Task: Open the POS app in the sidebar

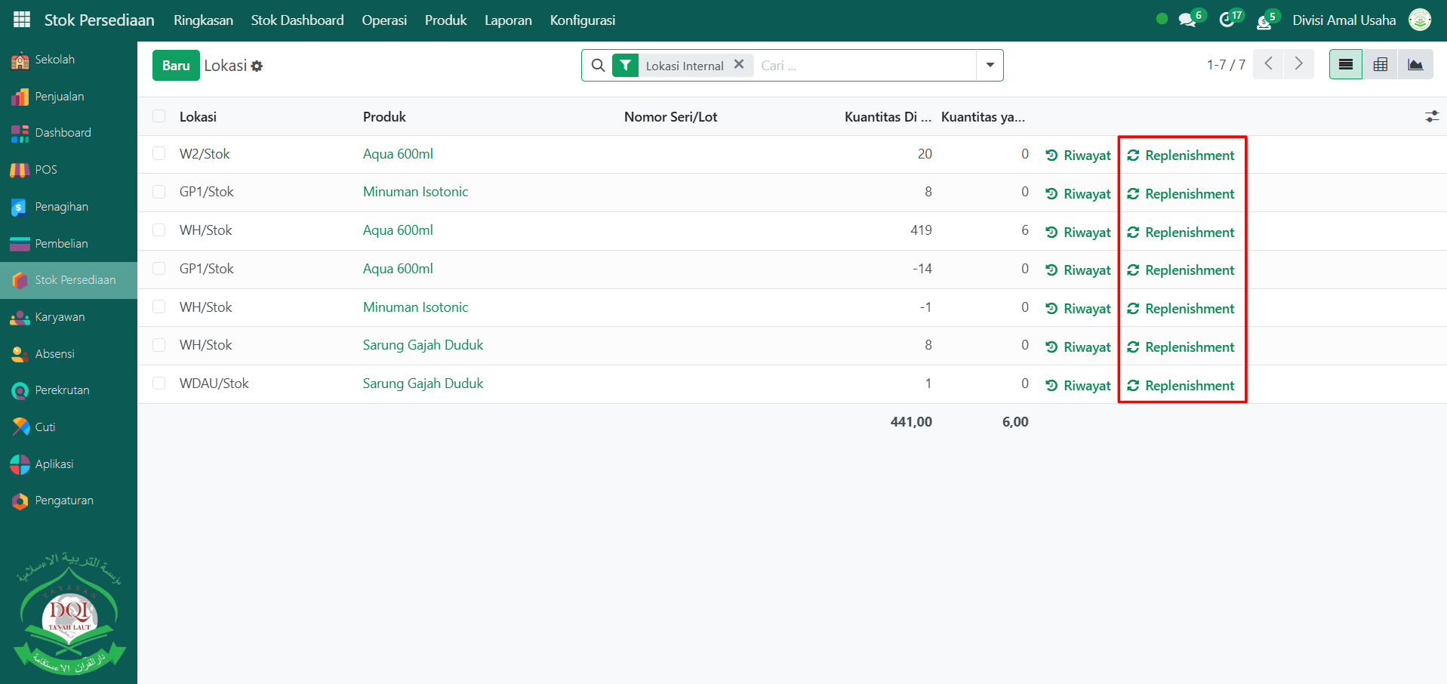Action: click(46, 170)
